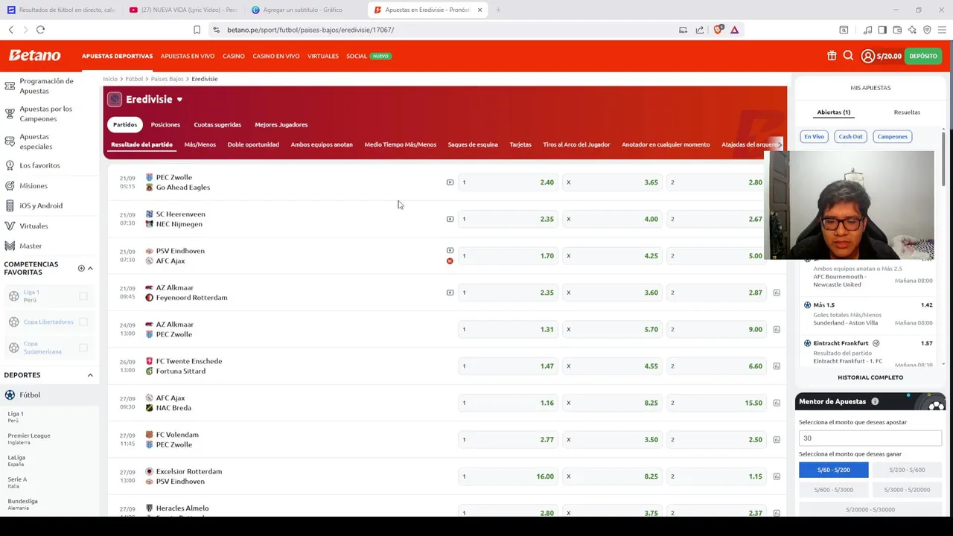Open Historial Completo link
The width and height of the screenshot is (953, 536).
870,377
